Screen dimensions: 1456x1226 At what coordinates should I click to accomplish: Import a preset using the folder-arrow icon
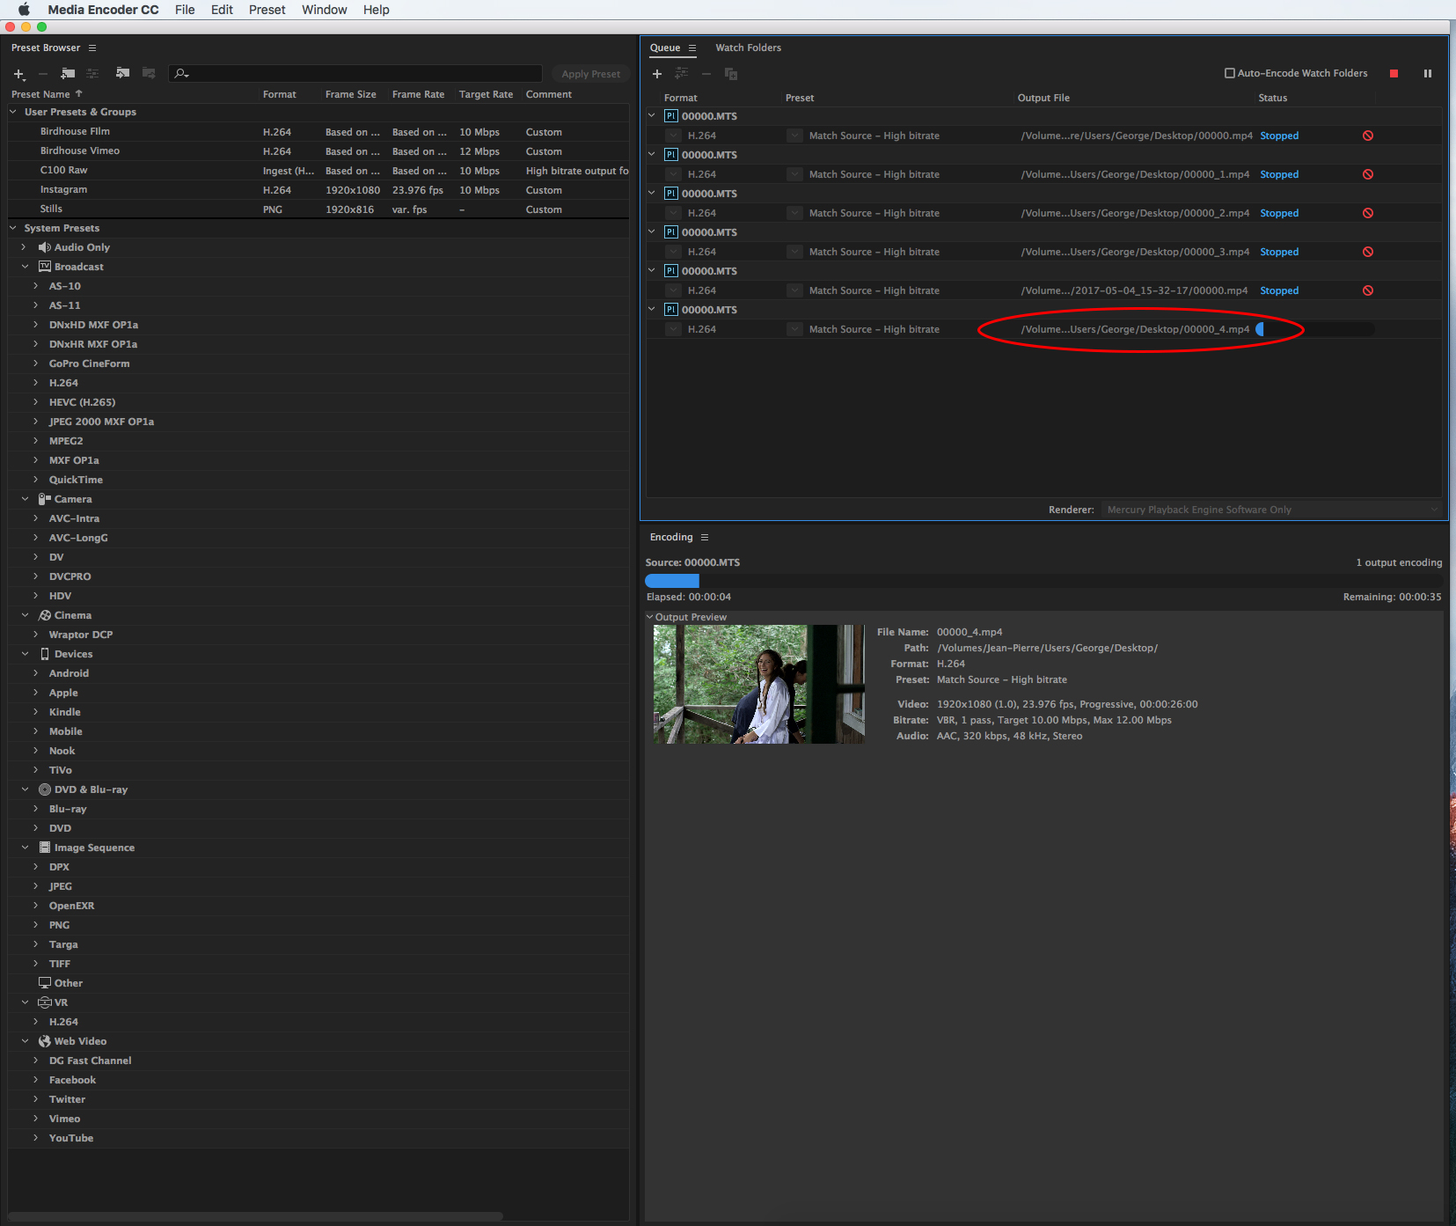(x=122, y=74)
